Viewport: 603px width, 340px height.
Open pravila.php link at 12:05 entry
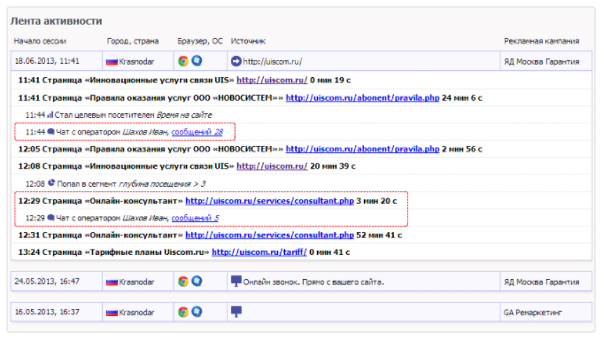[362, 150]
